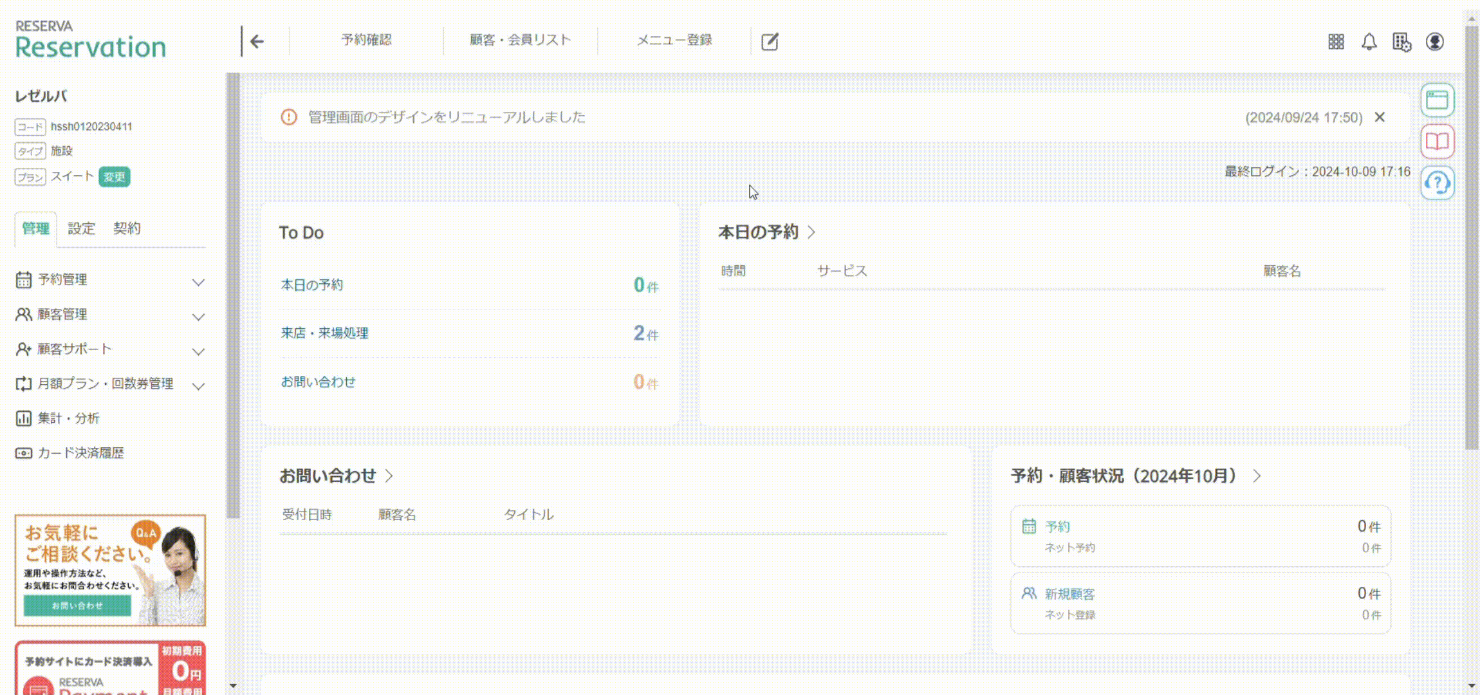Click the 予約 count card for October
This screenshot has height=695, width=1480.
(1201, 536)
